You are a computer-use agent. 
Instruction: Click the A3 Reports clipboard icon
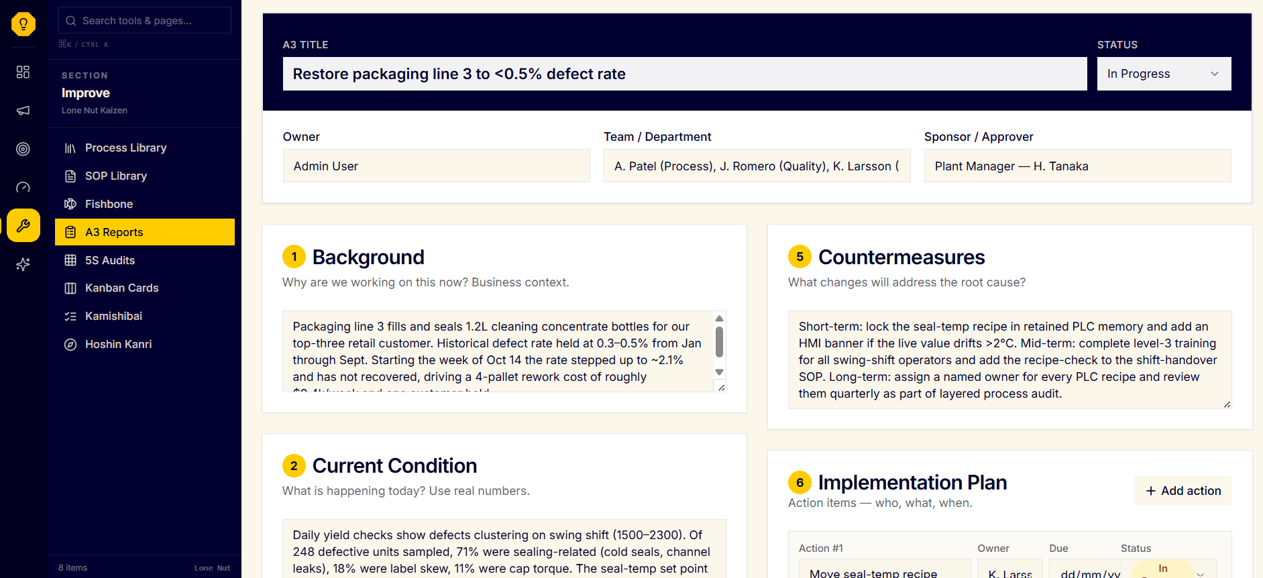[x=70, y=232]
